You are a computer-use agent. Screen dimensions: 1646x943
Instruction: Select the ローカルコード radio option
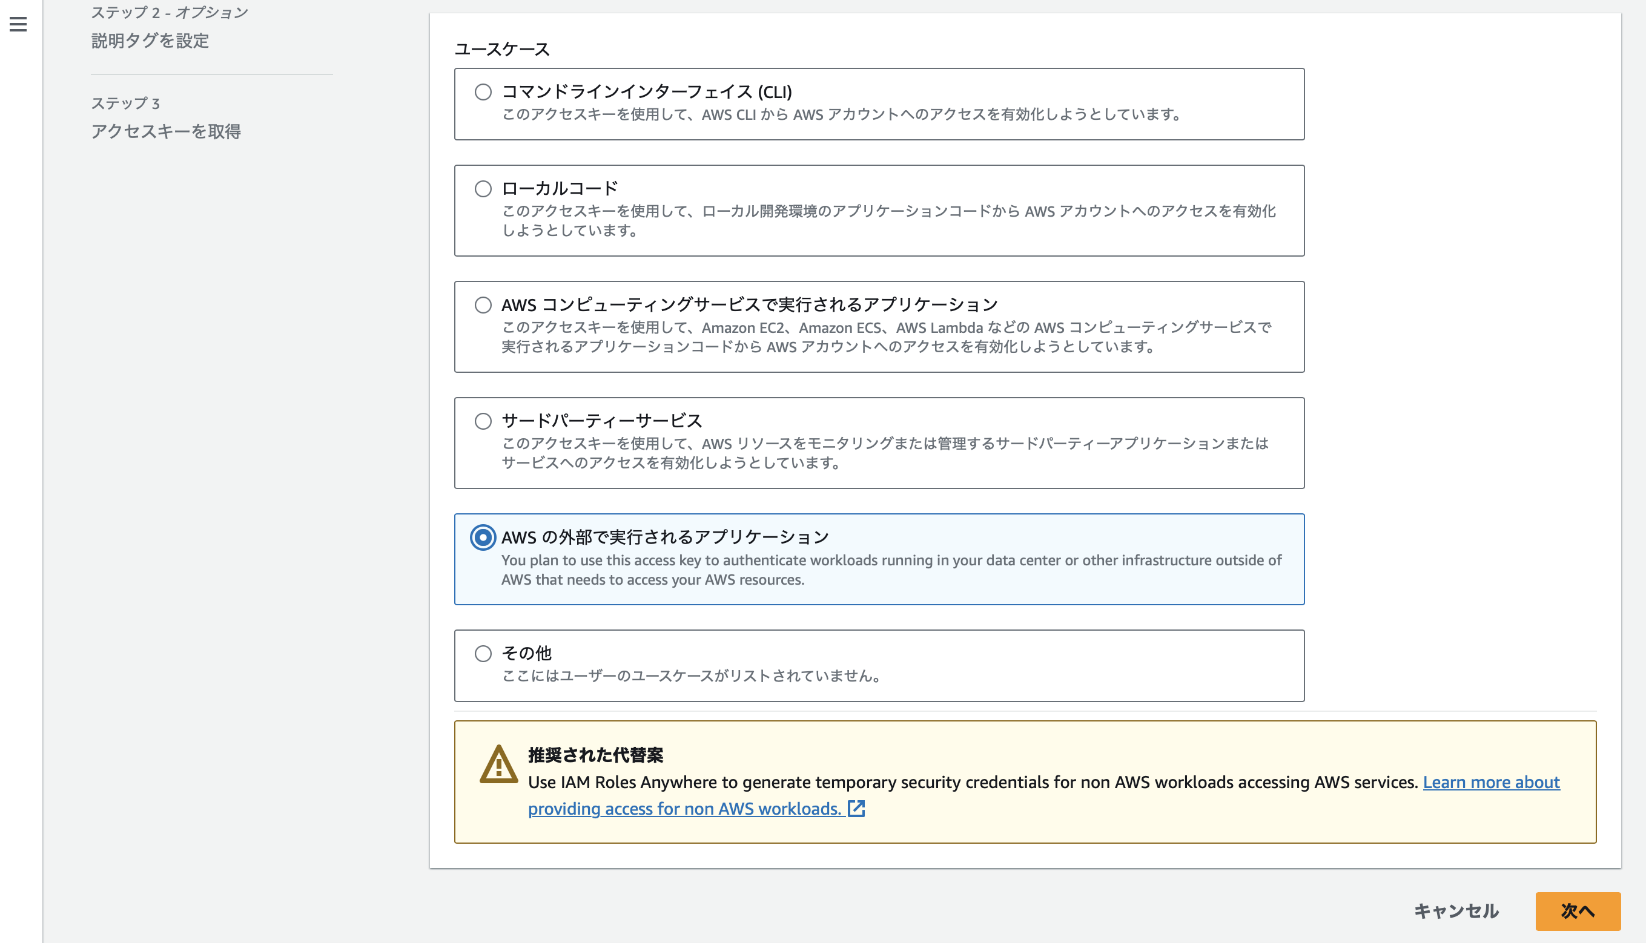pyautogui.click(x=483, y=189)
